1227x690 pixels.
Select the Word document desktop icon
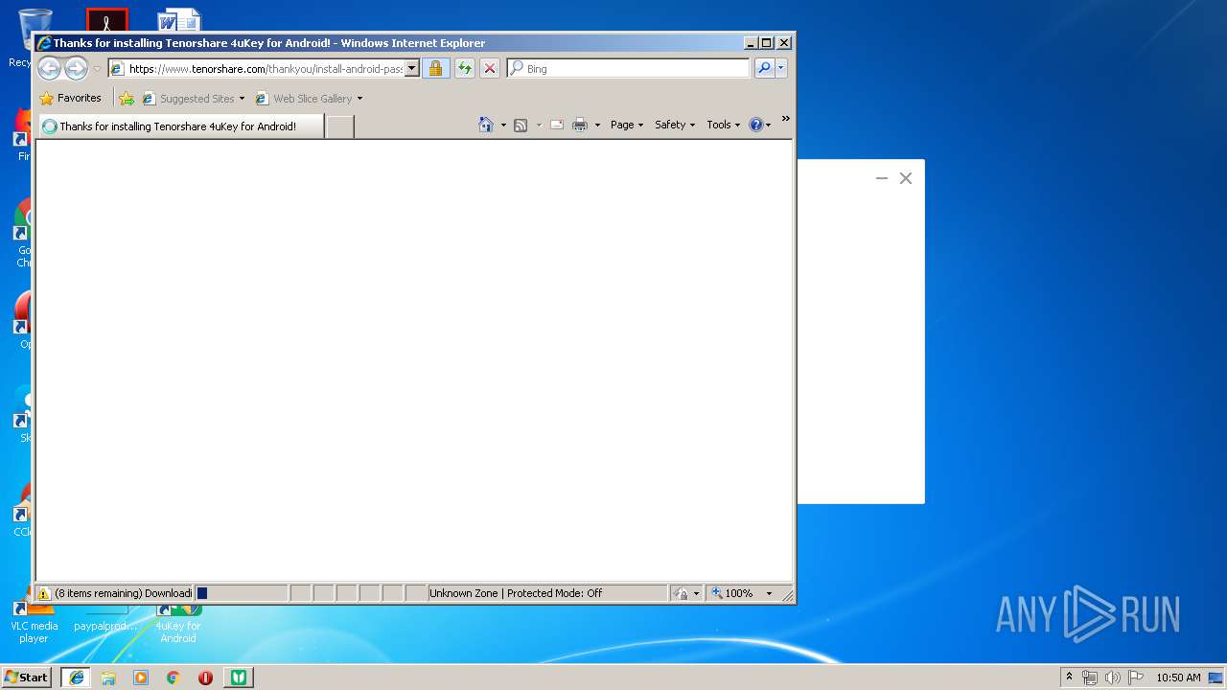click(179, 19)
